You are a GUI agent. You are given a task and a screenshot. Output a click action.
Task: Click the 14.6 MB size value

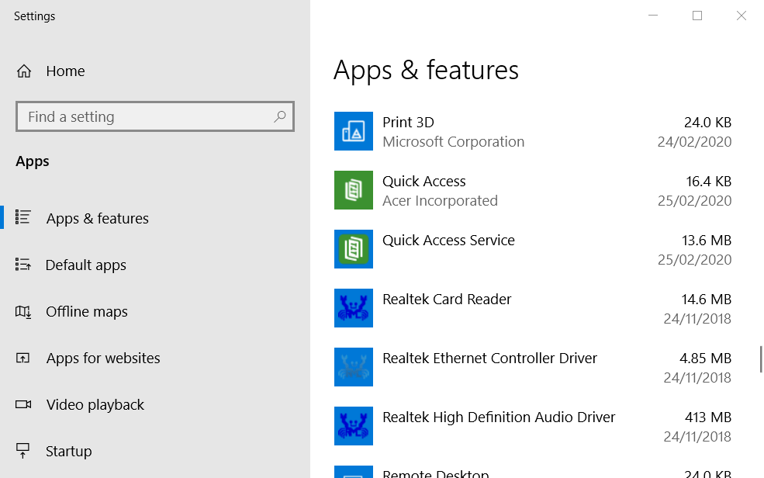707,300
